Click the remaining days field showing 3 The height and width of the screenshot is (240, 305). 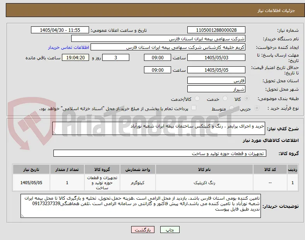click(x=116, y=57)
